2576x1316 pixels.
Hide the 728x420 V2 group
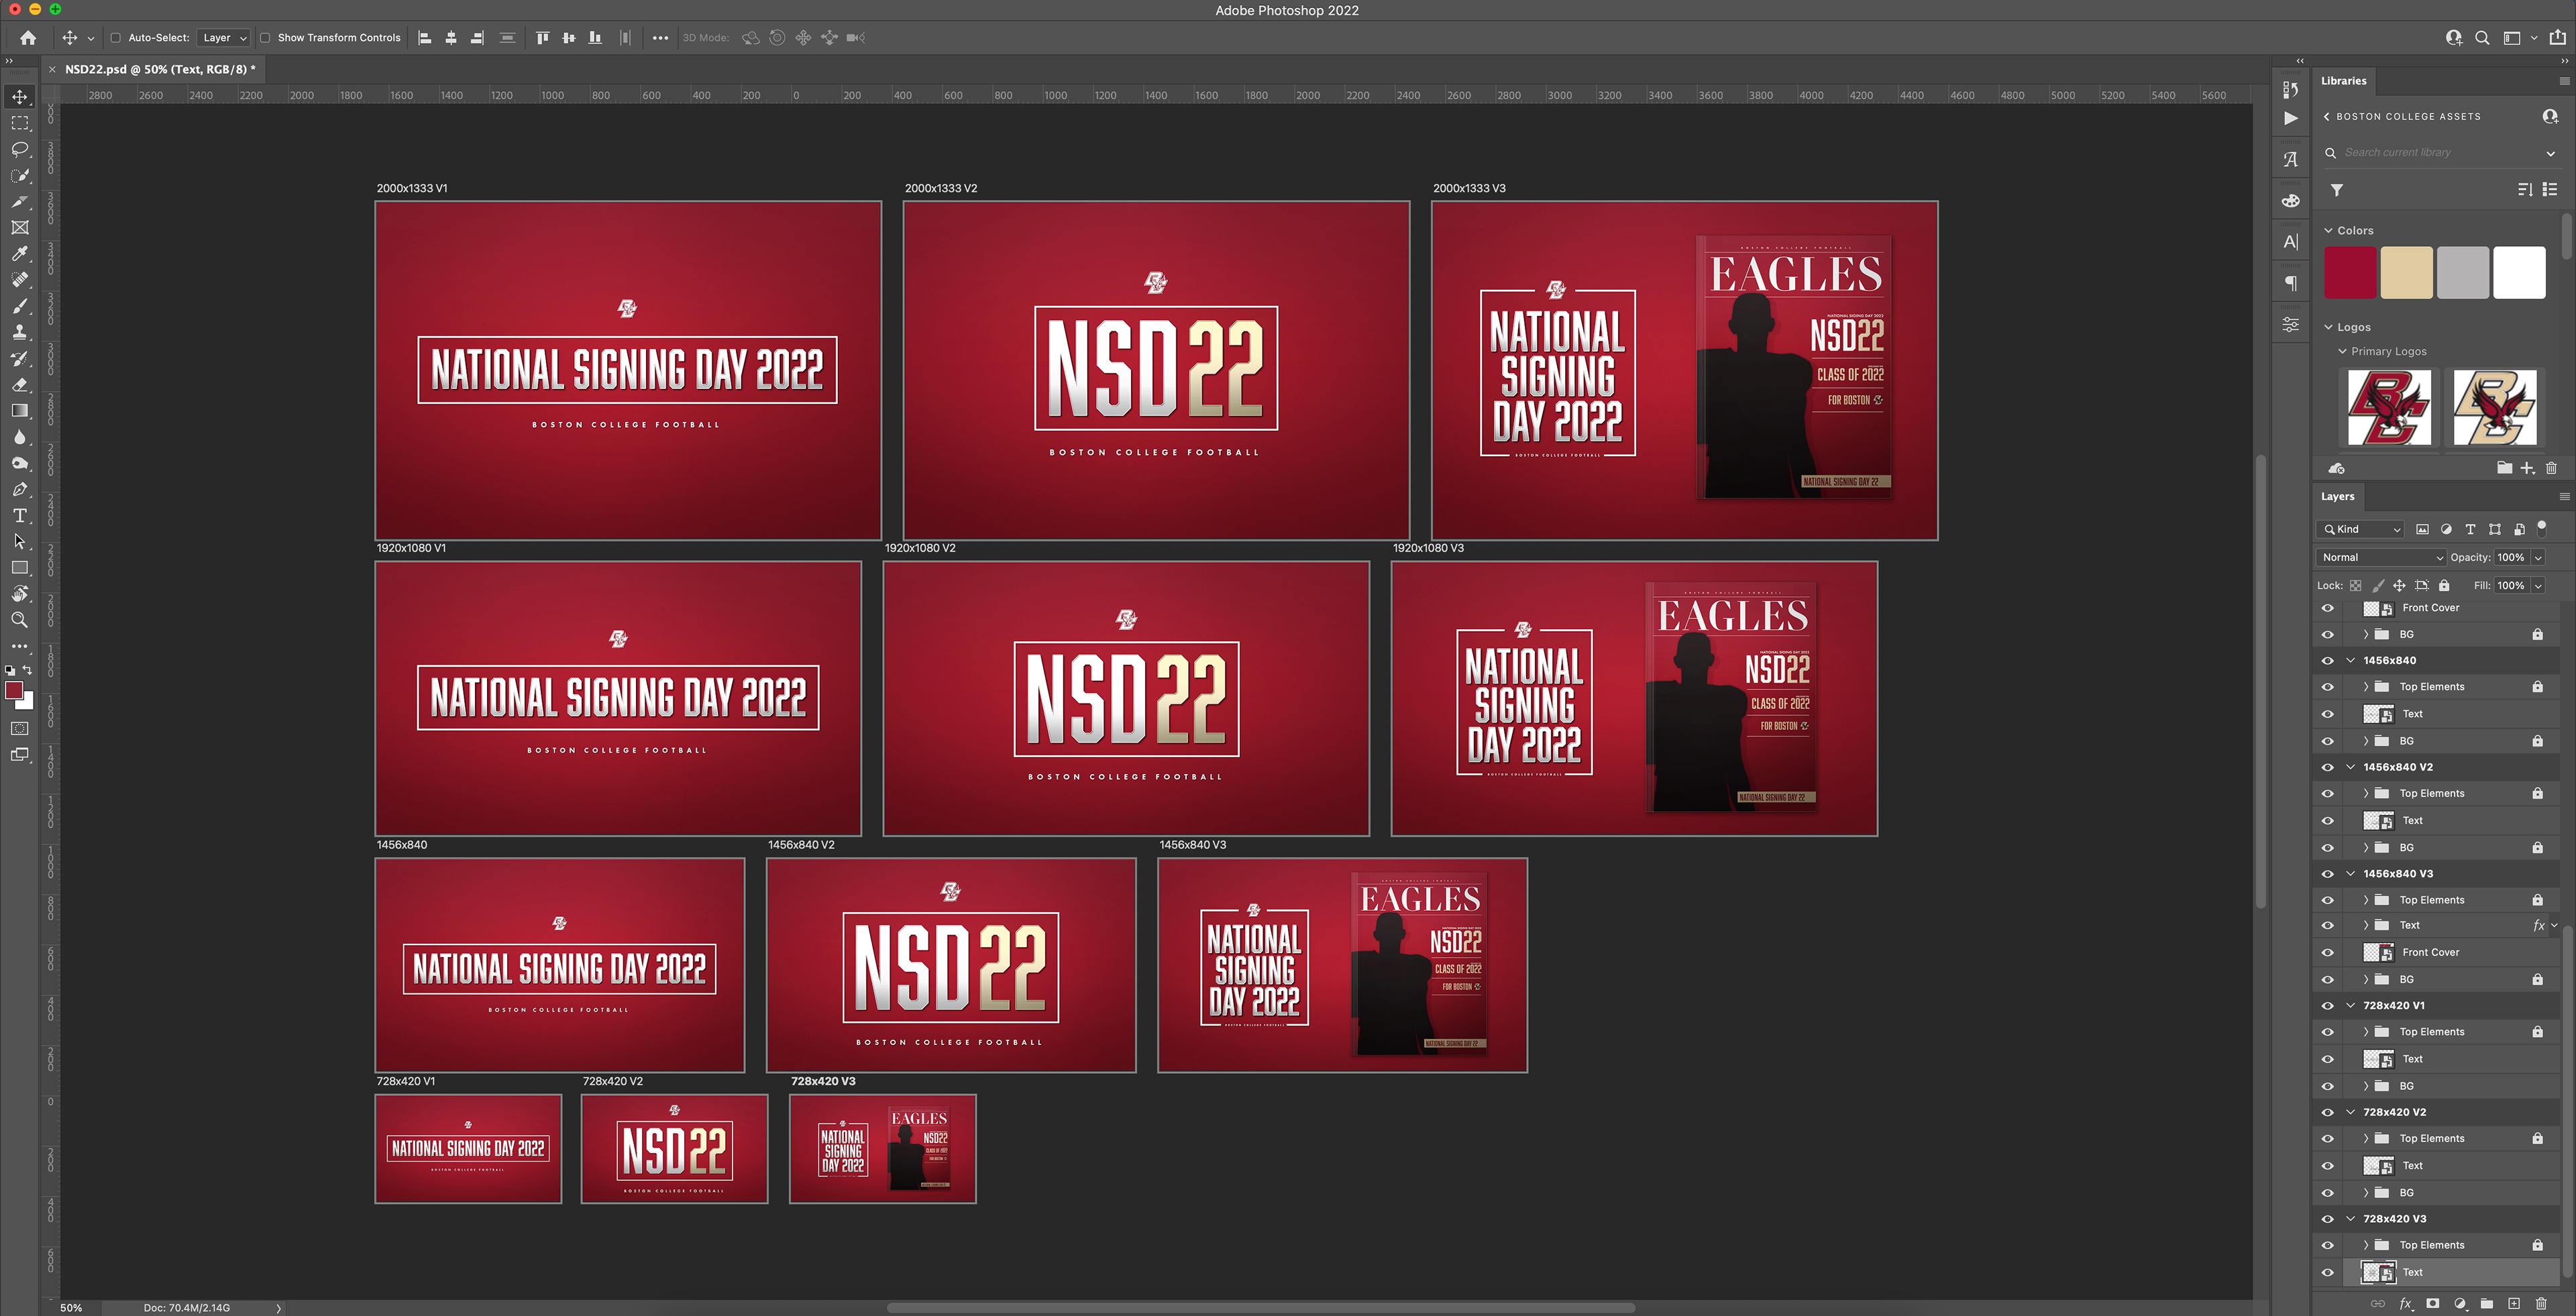pyautogui.click(x=2327, y=1112)
